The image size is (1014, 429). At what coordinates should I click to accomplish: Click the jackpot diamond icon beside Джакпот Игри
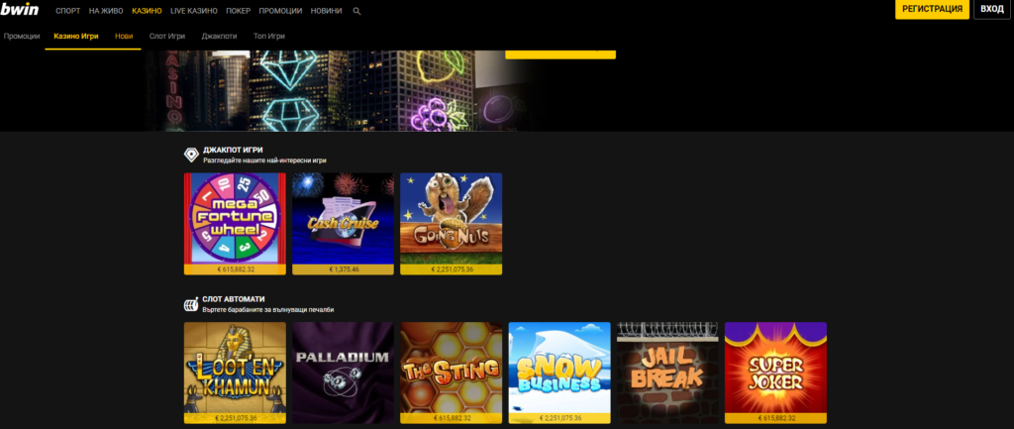[x=191, y=155]
